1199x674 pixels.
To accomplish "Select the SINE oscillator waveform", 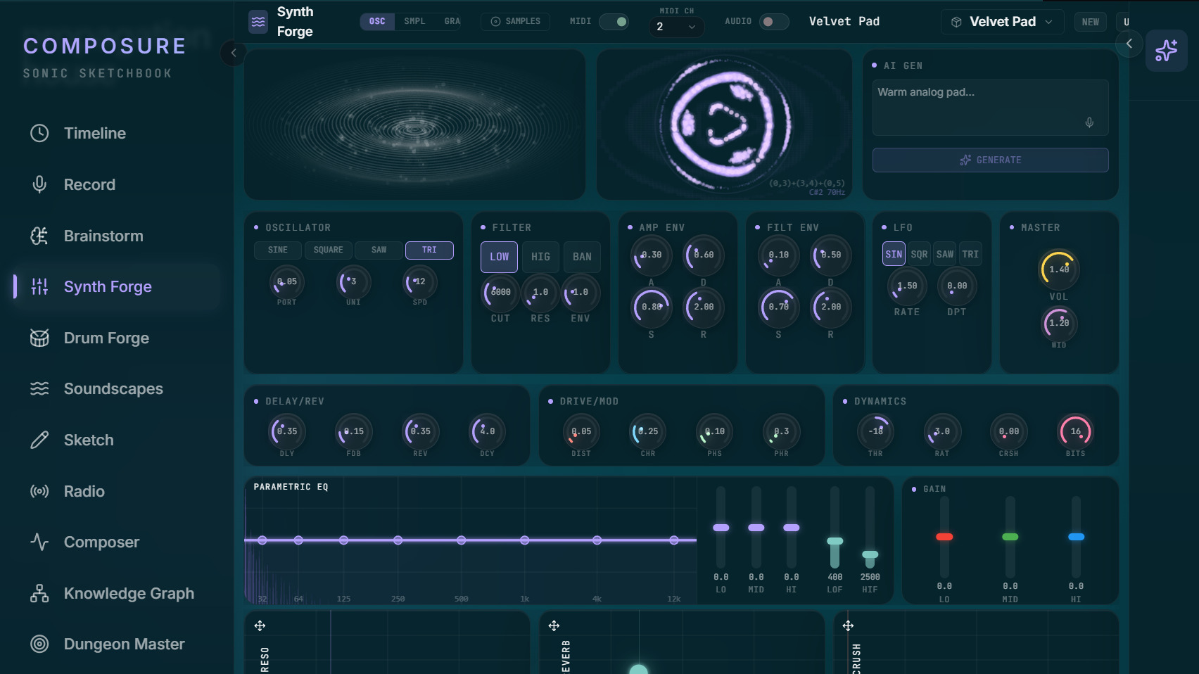I will coord(278,250).
